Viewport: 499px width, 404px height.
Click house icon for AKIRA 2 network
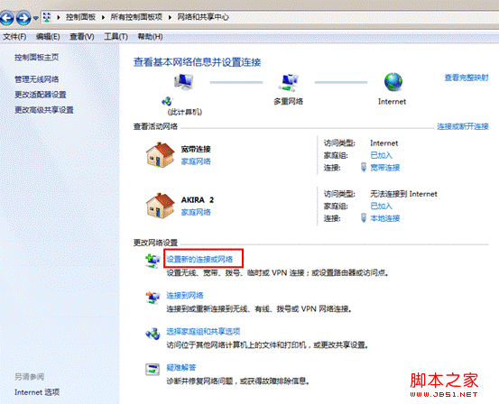[x=161, y=206]
